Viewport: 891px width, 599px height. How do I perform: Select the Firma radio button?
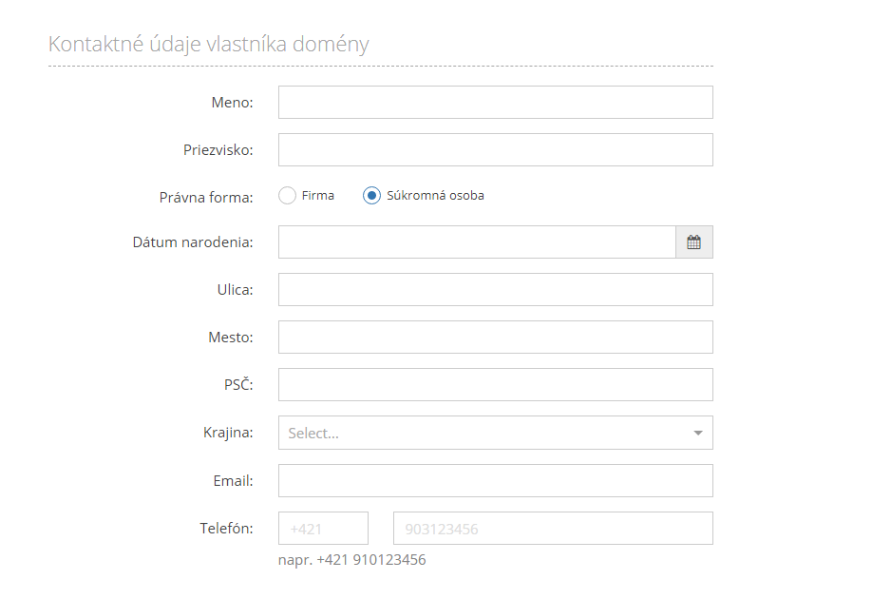click(288, 196)
